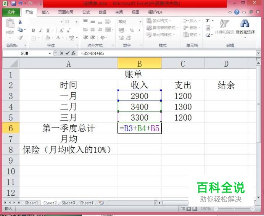Click the Save icon in quick access toolbar
The image size is (264, 216).
point(13,3)
